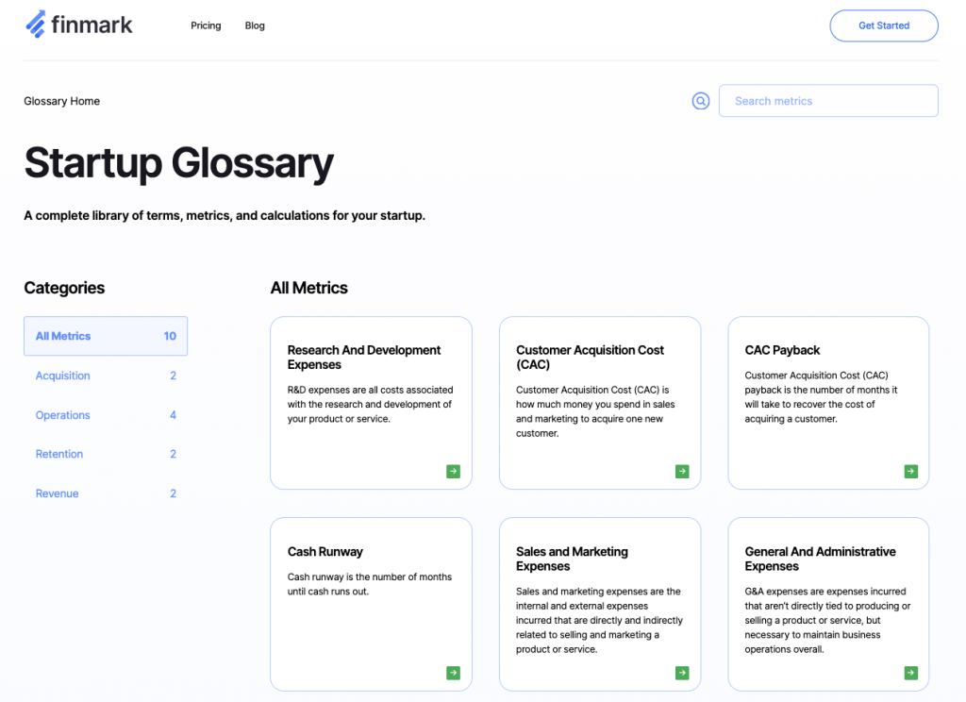This screenshot has width=966, height=702.
Task: Open the Blog page
Action: (254, 25)
